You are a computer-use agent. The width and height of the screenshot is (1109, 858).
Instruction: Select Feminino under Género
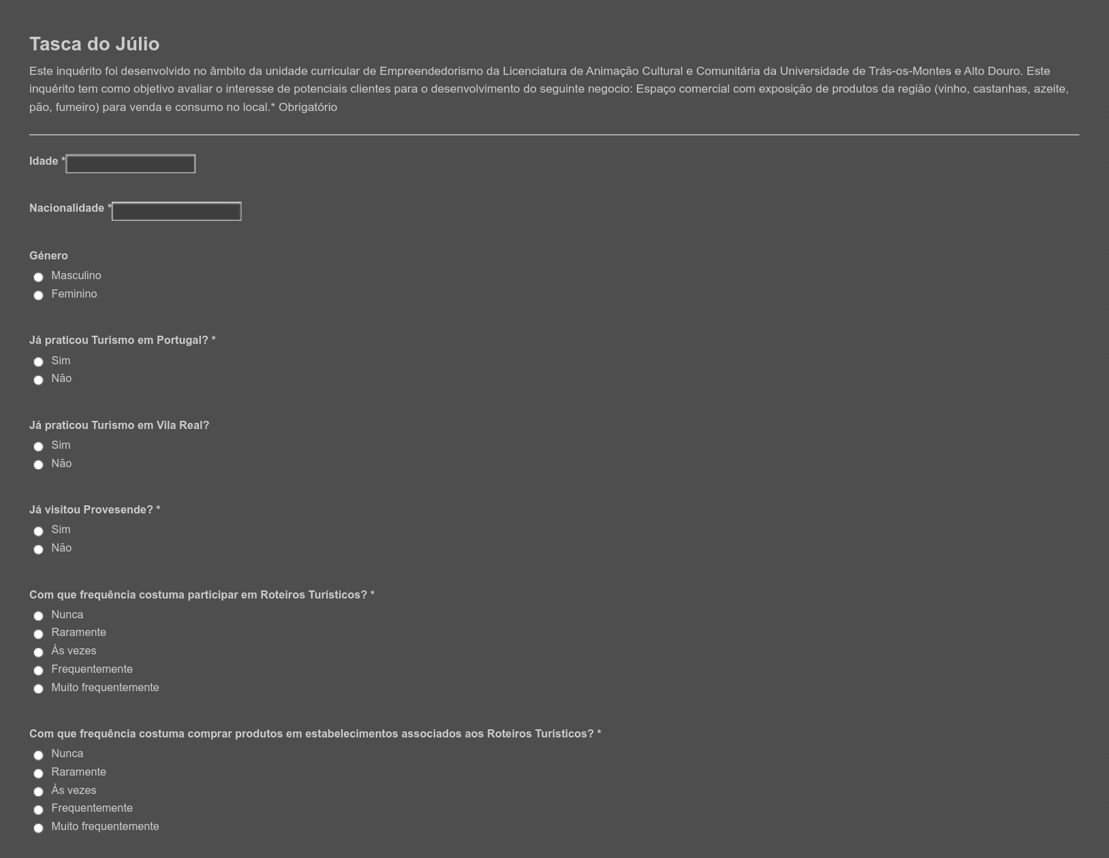pos(38,296)
